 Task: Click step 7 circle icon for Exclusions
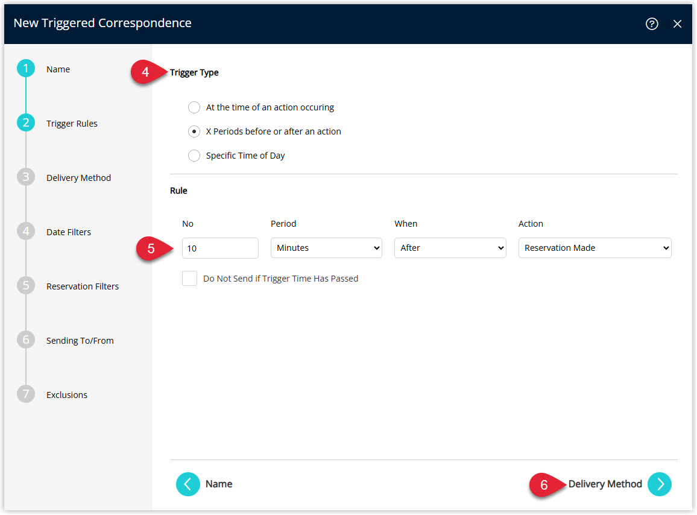coord(26,394)
